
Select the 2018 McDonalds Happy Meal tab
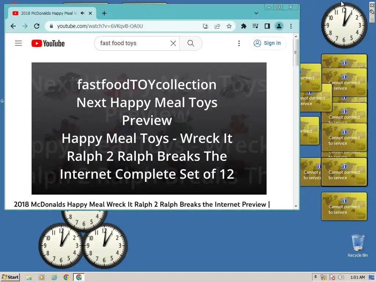click(x=52, y=13)
